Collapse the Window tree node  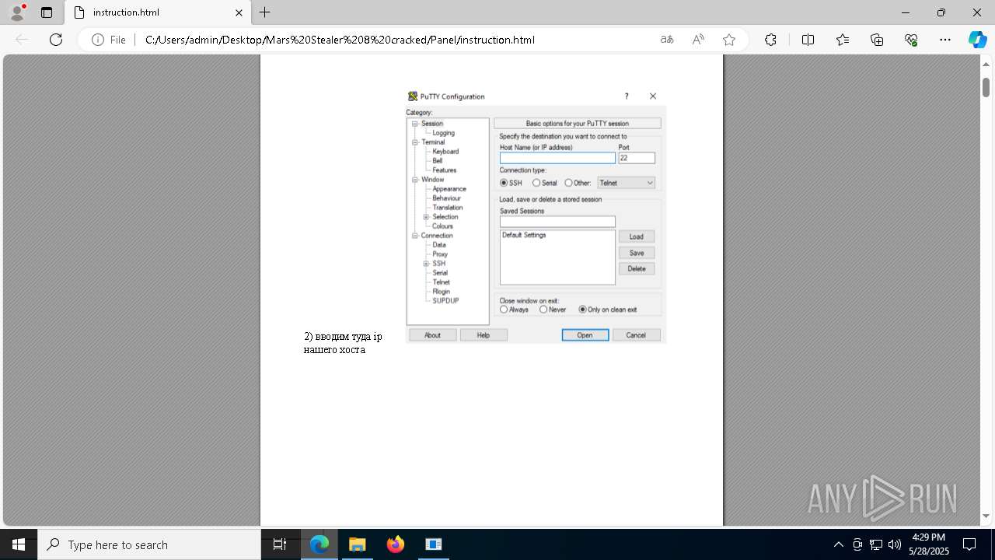pyautogui.click(x=415, y=180)
